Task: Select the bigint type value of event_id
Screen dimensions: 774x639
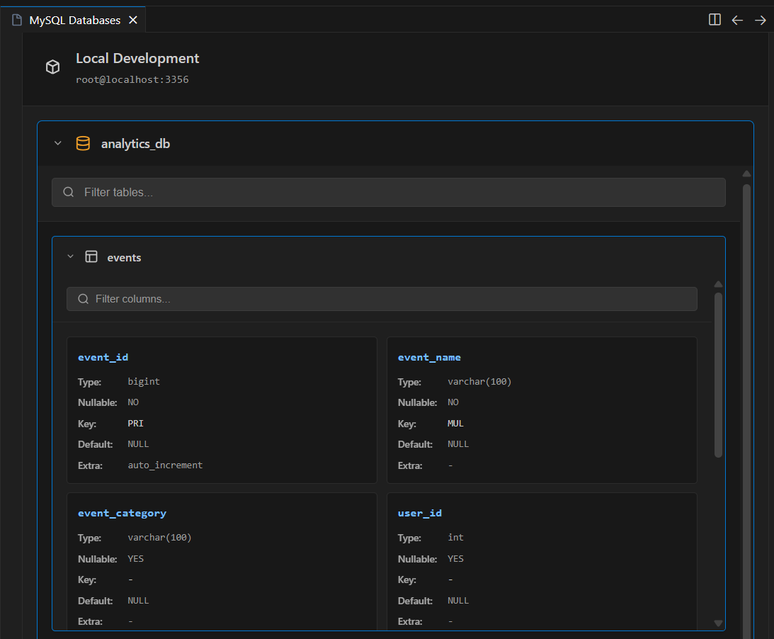Action: (144, 382)
